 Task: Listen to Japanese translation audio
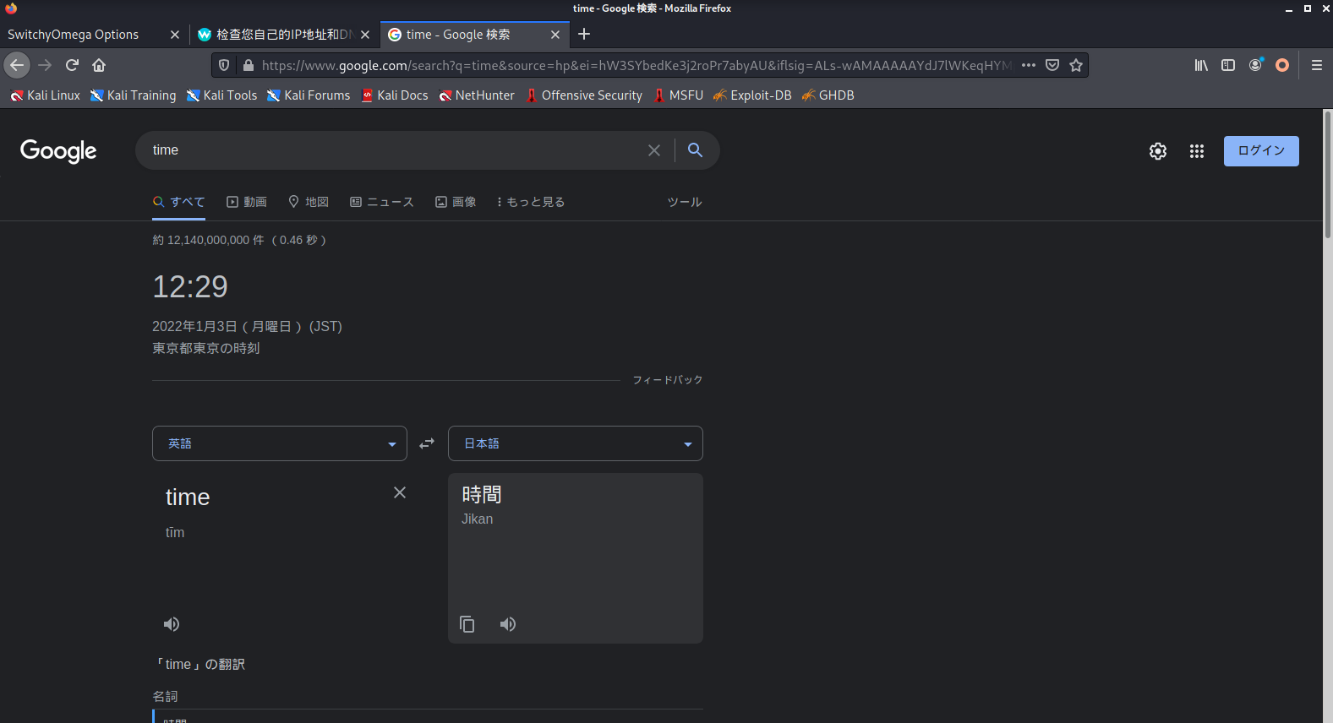coord(508,624)
